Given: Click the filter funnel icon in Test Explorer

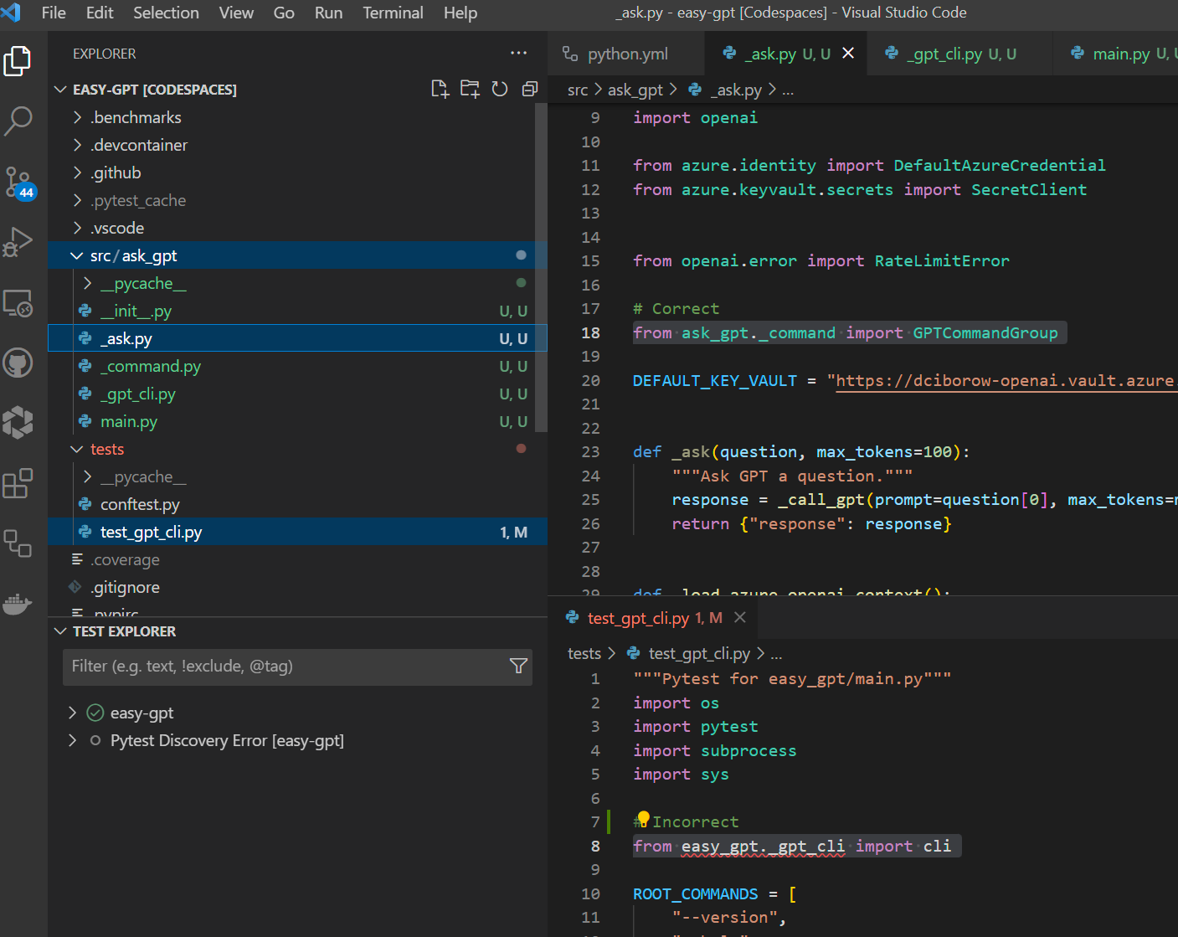Looking at the screenshot, I should pyautogui.click(x=518, y=666).
